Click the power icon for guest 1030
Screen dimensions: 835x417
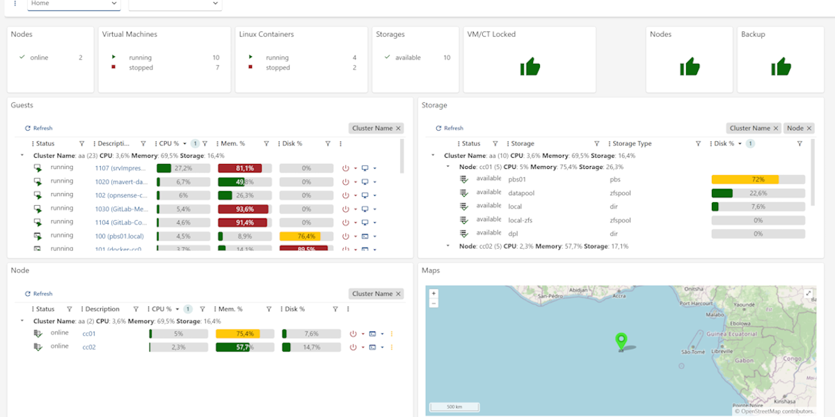tap(346, 209)
